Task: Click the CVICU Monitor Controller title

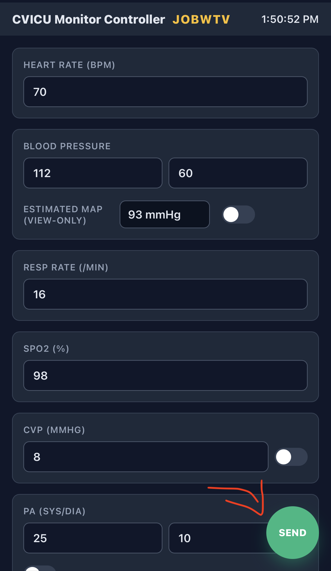Action: pyautogui.click(x=88, y=19)
